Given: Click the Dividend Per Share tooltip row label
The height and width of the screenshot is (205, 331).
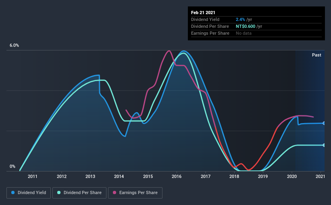Looking at the screenshot, I should pos(210,26).
